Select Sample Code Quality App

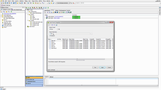coord(37,22)
